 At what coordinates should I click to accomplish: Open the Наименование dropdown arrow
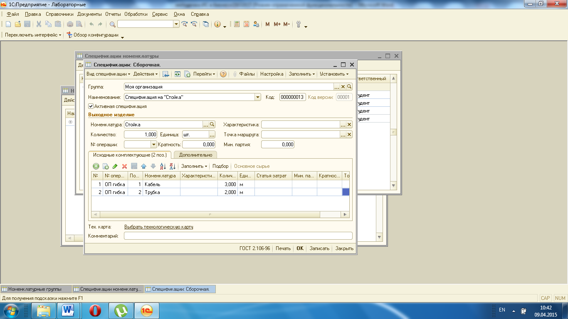point(257,97)
